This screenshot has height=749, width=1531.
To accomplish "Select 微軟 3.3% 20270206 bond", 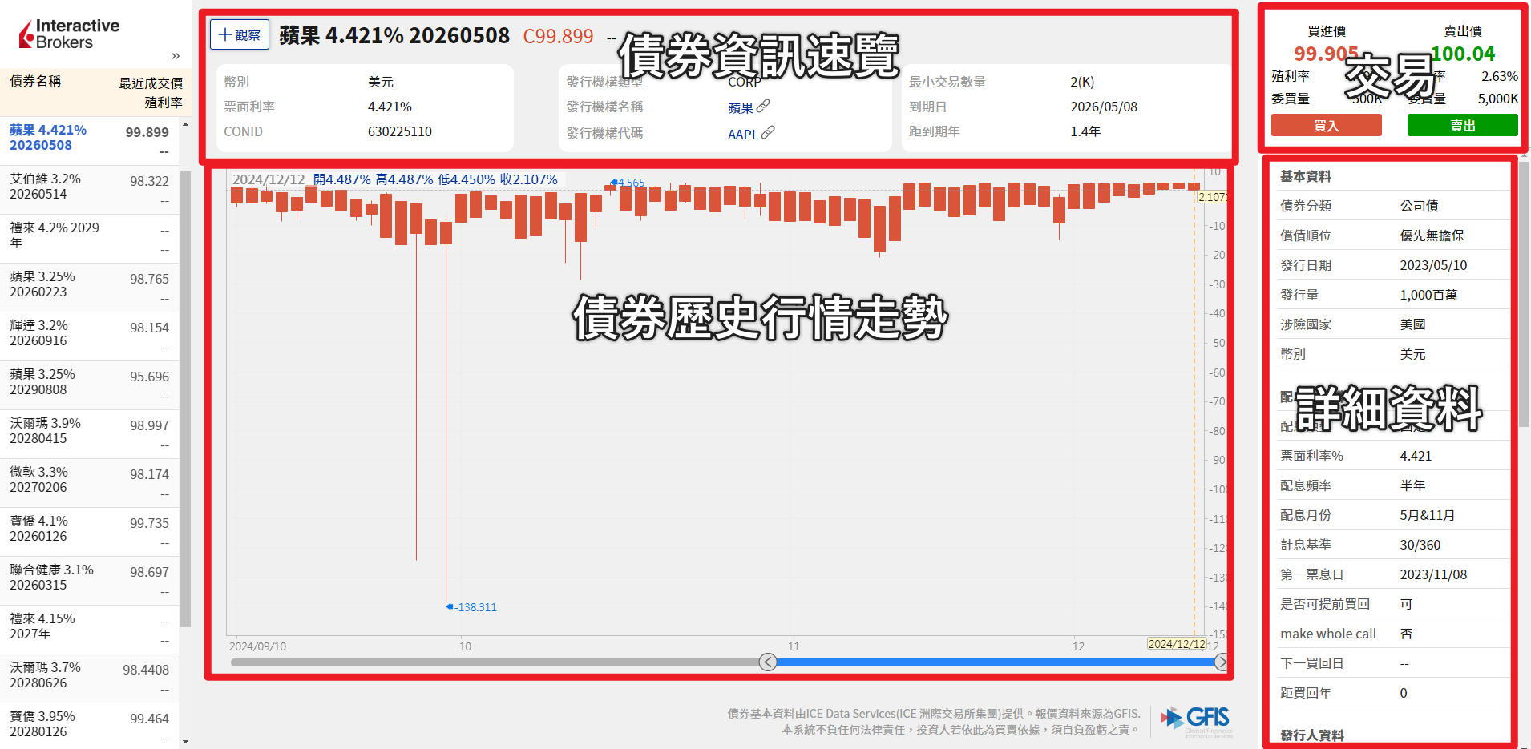I will (x=89, y=483).
